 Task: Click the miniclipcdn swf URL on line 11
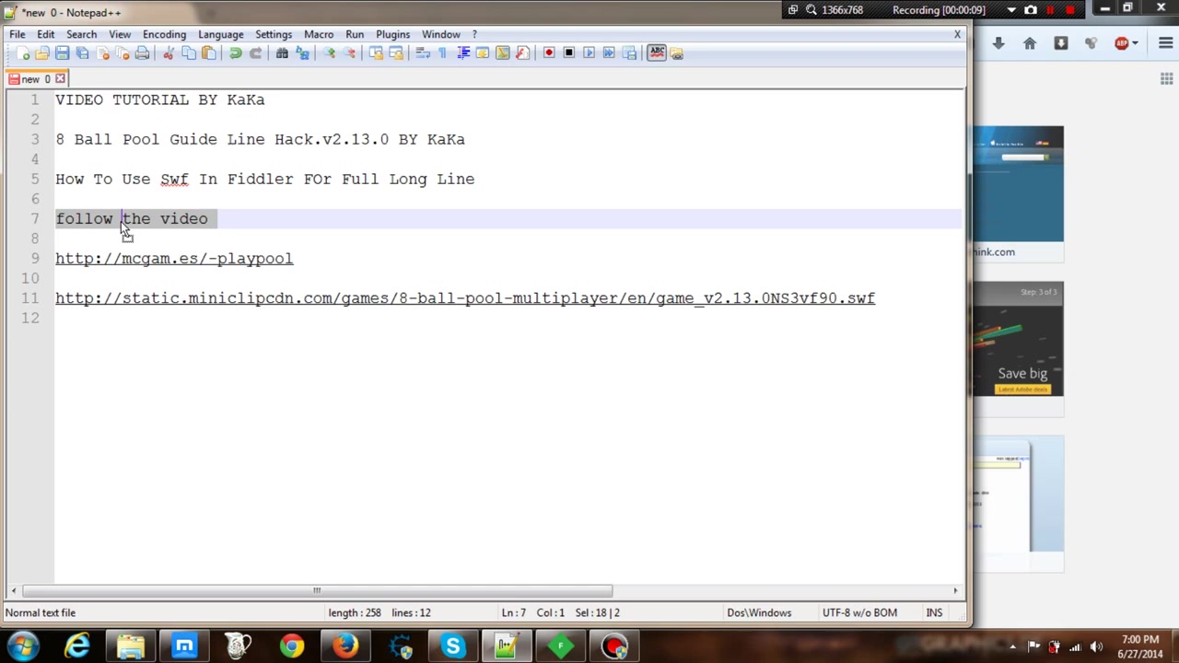tap(465, 298)
